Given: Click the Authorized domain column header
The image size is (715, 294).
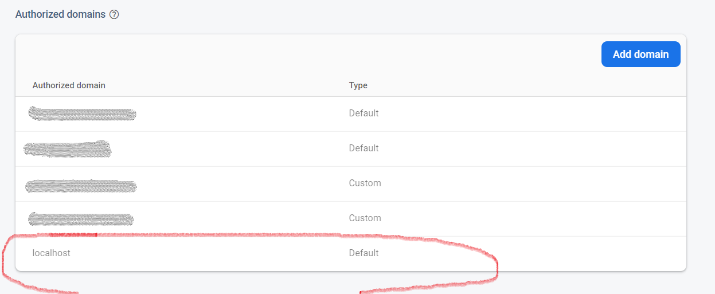Looking at the screenshot, I should tap(69, 85).
